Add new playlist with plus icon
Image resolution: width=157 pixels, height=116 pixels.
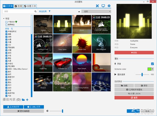(27, 100)
